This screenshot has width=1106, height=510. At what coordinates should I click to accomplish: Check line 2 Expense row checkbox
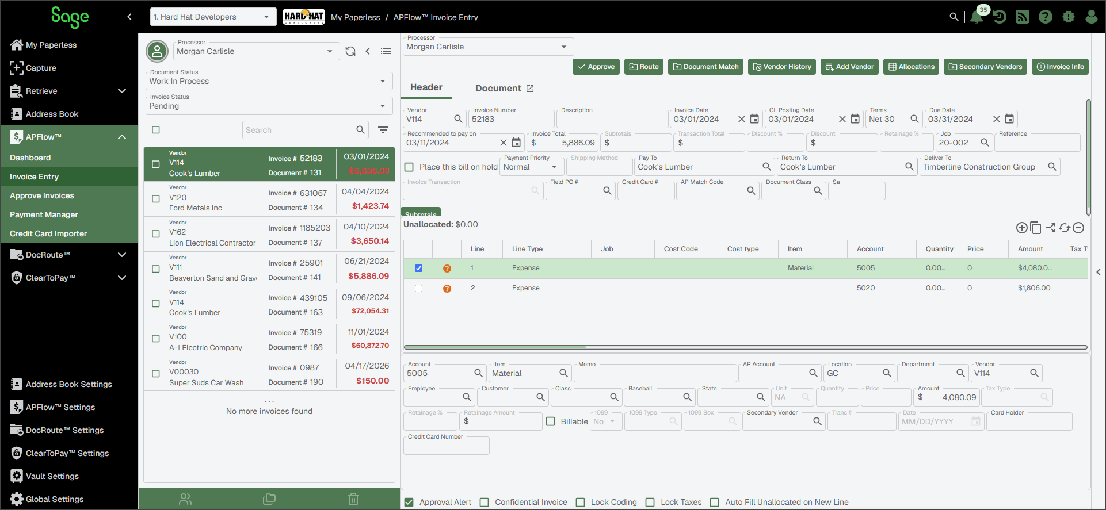[418, 288]
